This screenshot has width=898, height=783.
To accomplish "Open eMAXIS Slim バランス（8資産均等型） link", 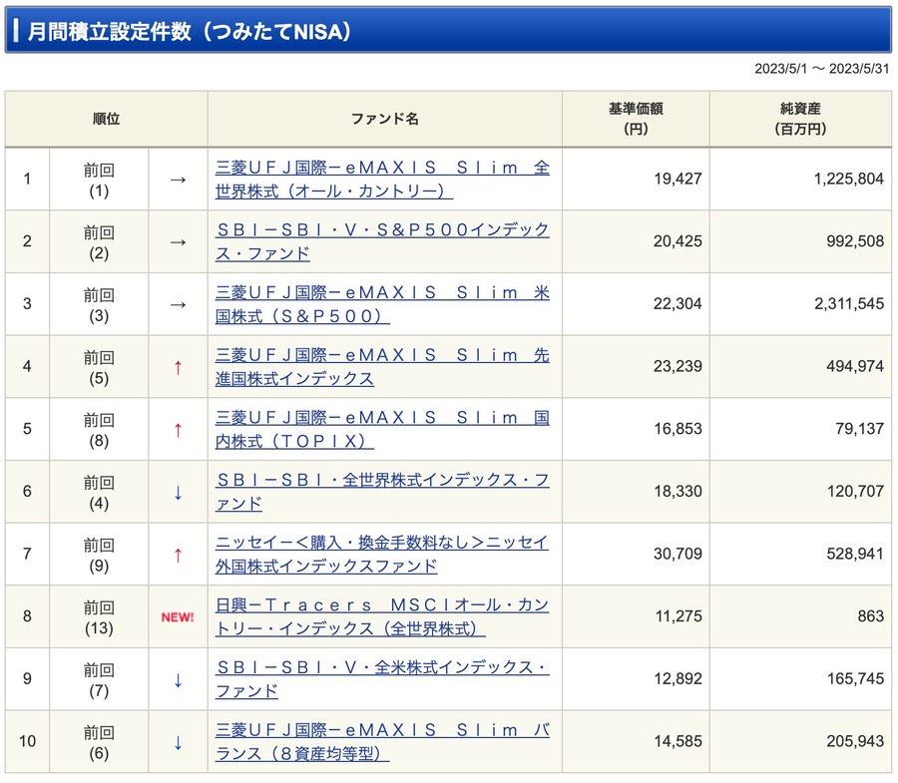I will click(382, 742).
